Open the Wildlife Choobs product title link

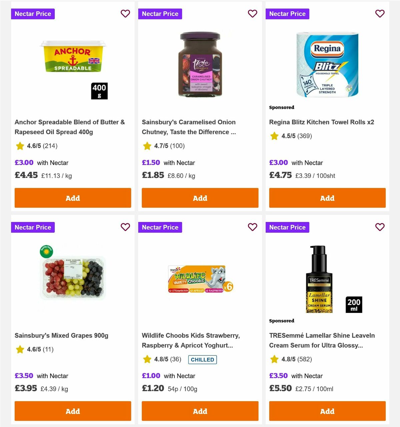click(x=191, y=340)
